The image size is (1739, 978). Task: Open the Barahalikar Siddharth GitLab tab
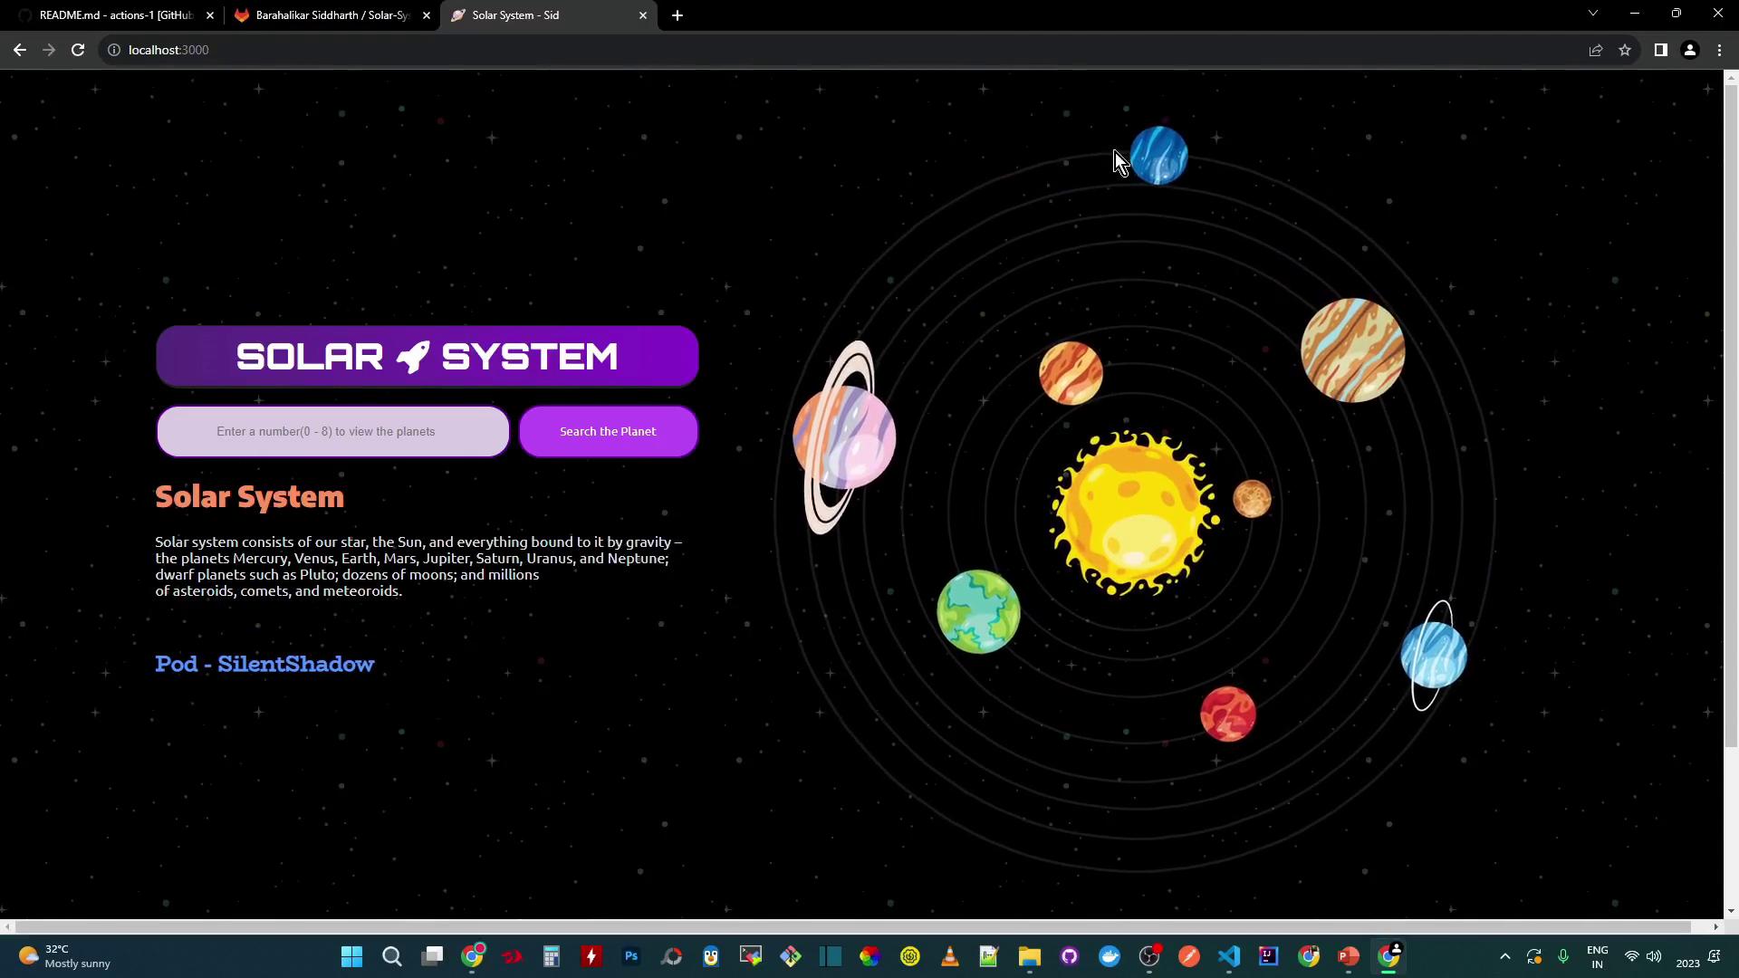[x=331, y=15]
